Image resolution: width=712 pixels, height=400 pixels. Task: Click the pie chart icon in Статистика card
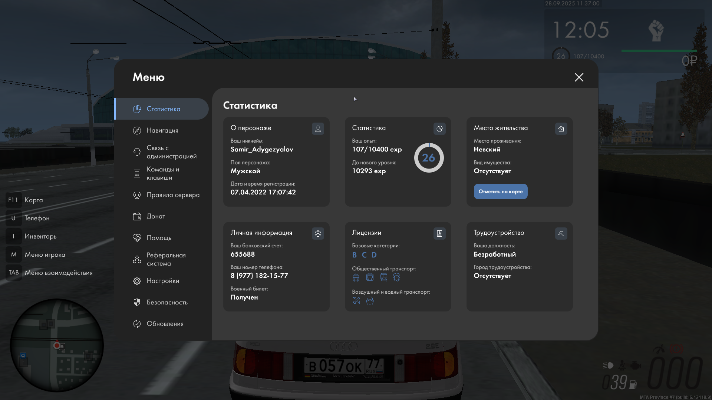pyautogui.click(x=439, y=129)
